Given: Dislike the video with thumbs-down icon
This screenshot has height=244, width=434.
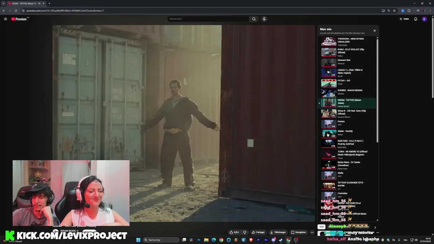Looking at the screenshot, I should click(244, 232).
